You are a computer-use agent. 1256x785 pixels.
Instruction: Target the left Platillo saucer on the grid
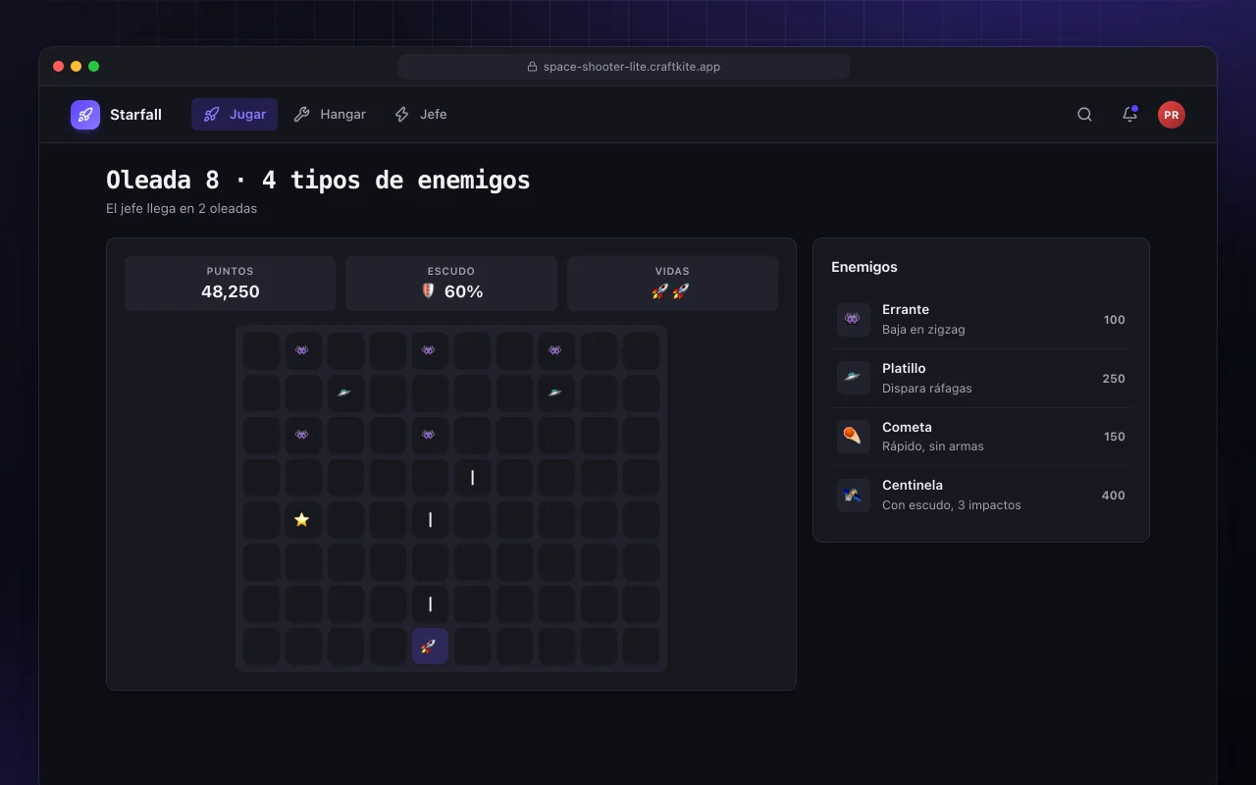(x=344, y=392)
